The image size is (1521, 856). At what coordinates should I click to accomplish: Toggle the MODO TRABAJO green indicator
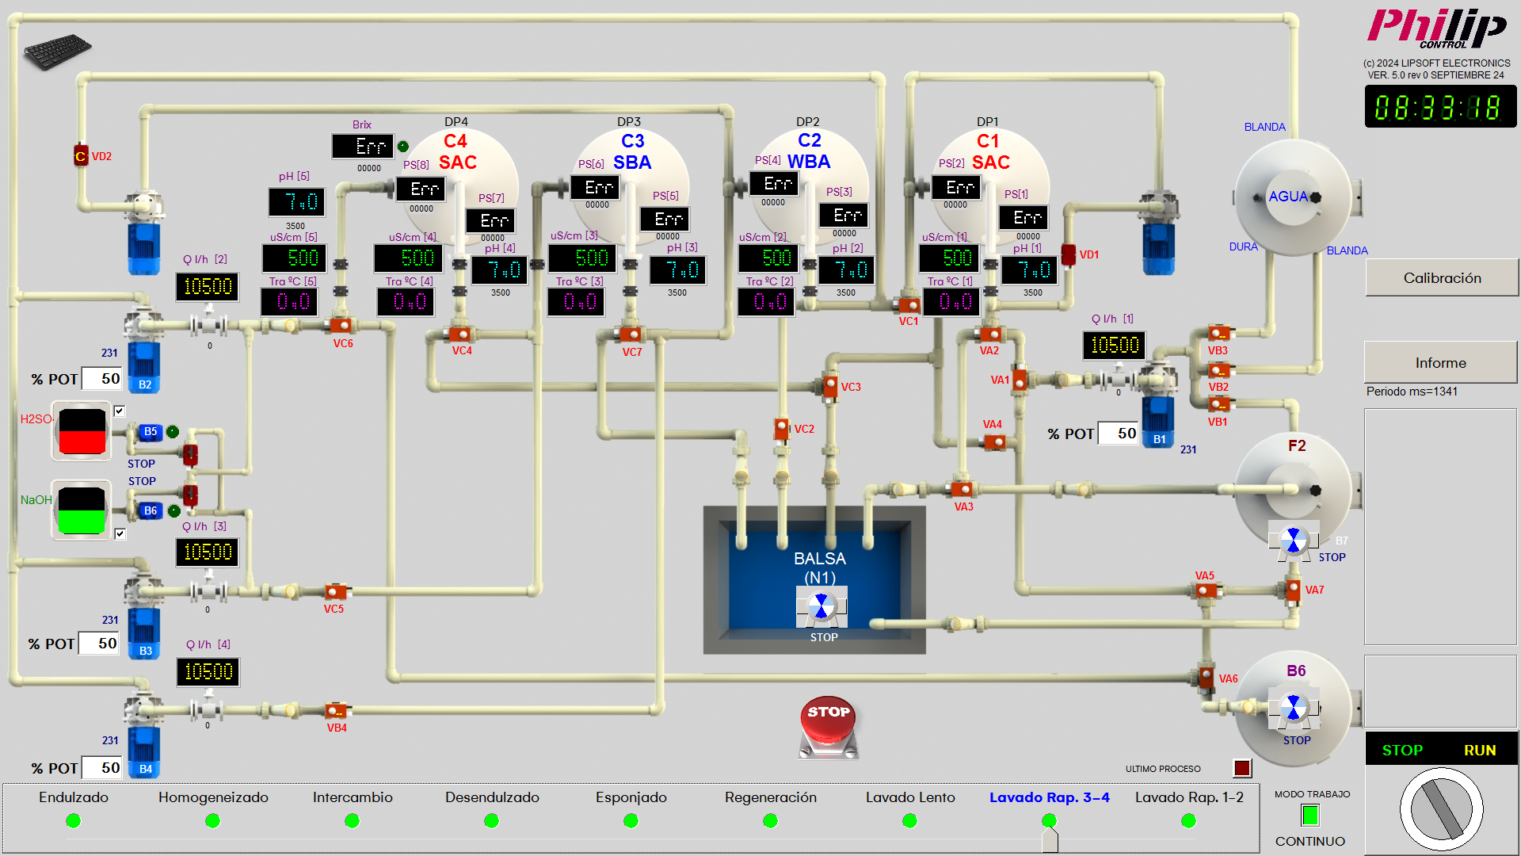(1310, 815)
